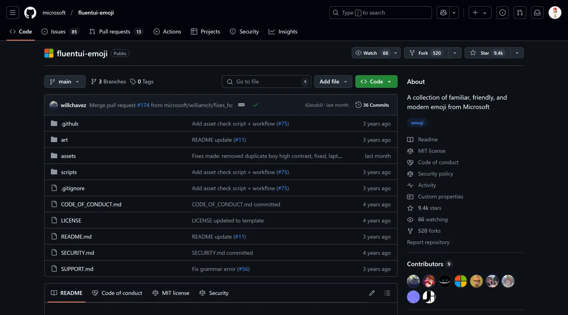Viewport: 568px width, 315px height.
Task: Click the emoji topic tag
Action: pos(417,123)
